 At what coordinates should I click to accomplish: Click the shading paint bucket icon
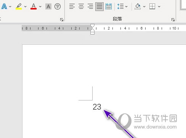click(138, 6)
